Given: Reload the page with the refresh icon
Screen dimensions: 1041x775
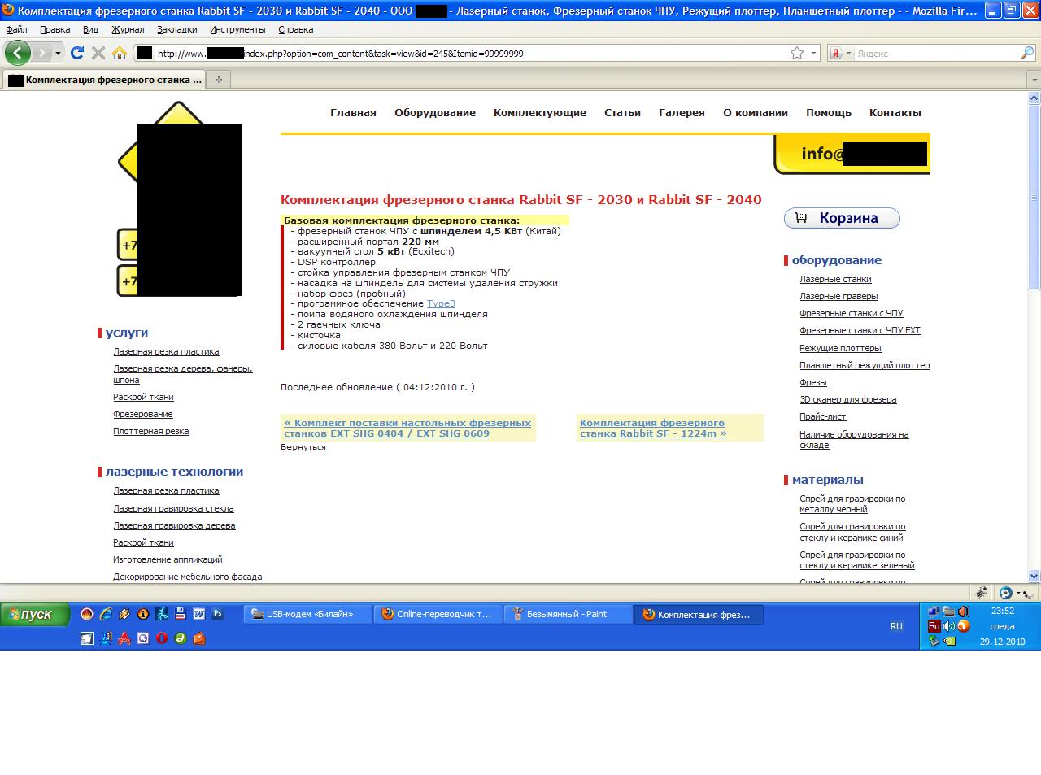Looking at the screenshot, I should (77, 53).
